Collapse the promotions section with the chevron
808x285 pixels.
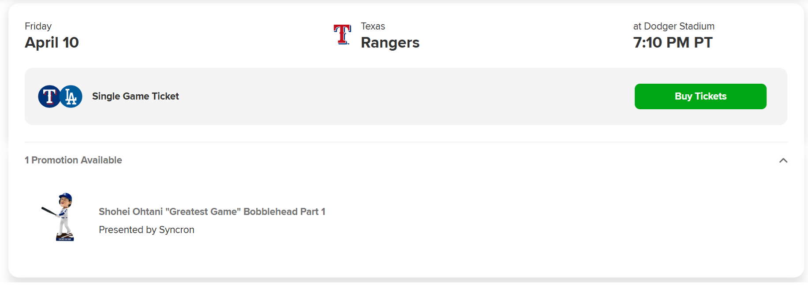pyautogui.click(x=783, y=160)
